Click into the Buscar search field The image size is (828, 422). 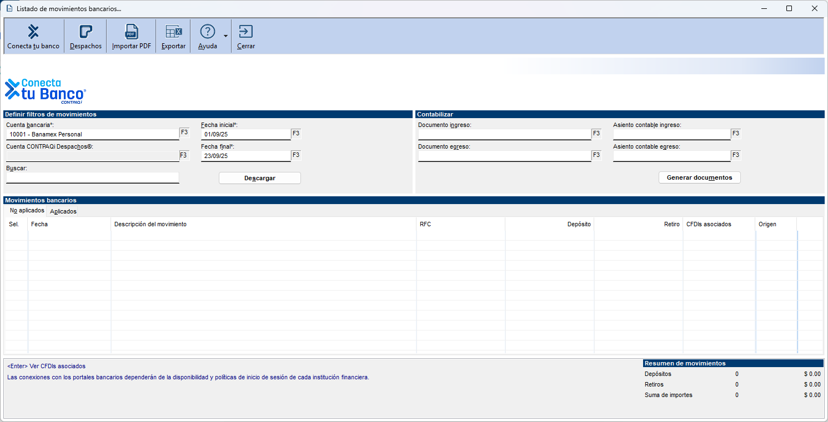point(92,177)
